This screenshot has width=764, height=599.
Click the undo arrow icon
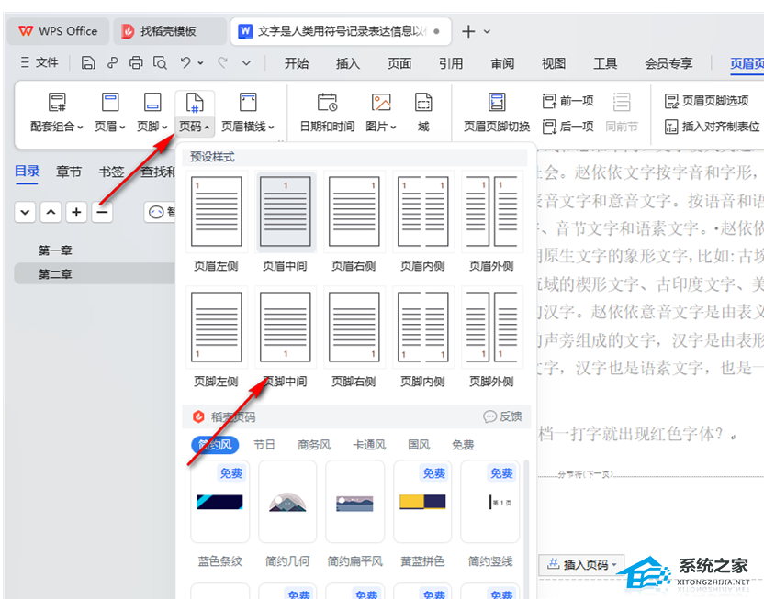tap(186, 62)
